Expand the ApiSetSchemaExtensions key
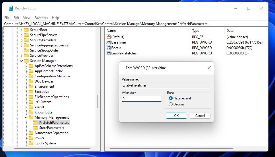The height and width of the screenshot is (157, 275). (26, 66)
